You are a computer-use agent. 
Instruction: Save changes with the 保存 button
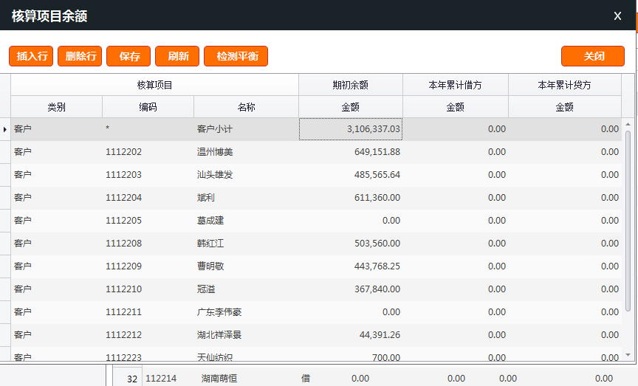tap(128, 56)
